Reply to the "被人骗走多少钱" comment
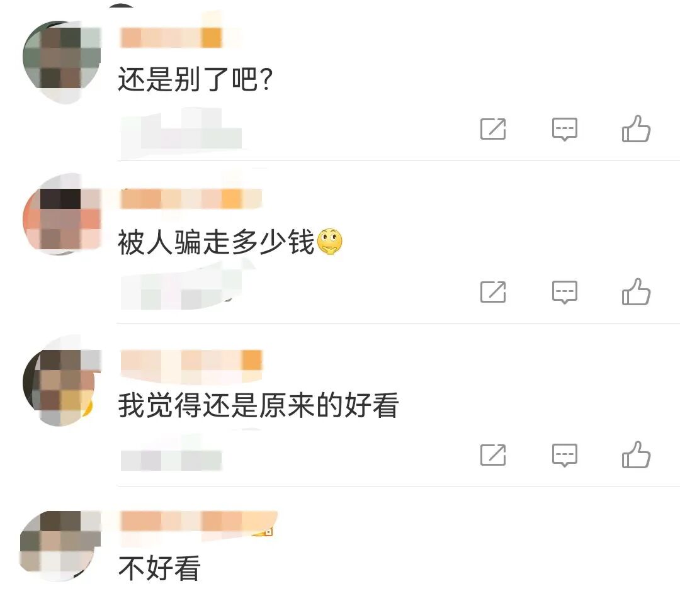This screenshot has height=601, width=680. (564, 292)
